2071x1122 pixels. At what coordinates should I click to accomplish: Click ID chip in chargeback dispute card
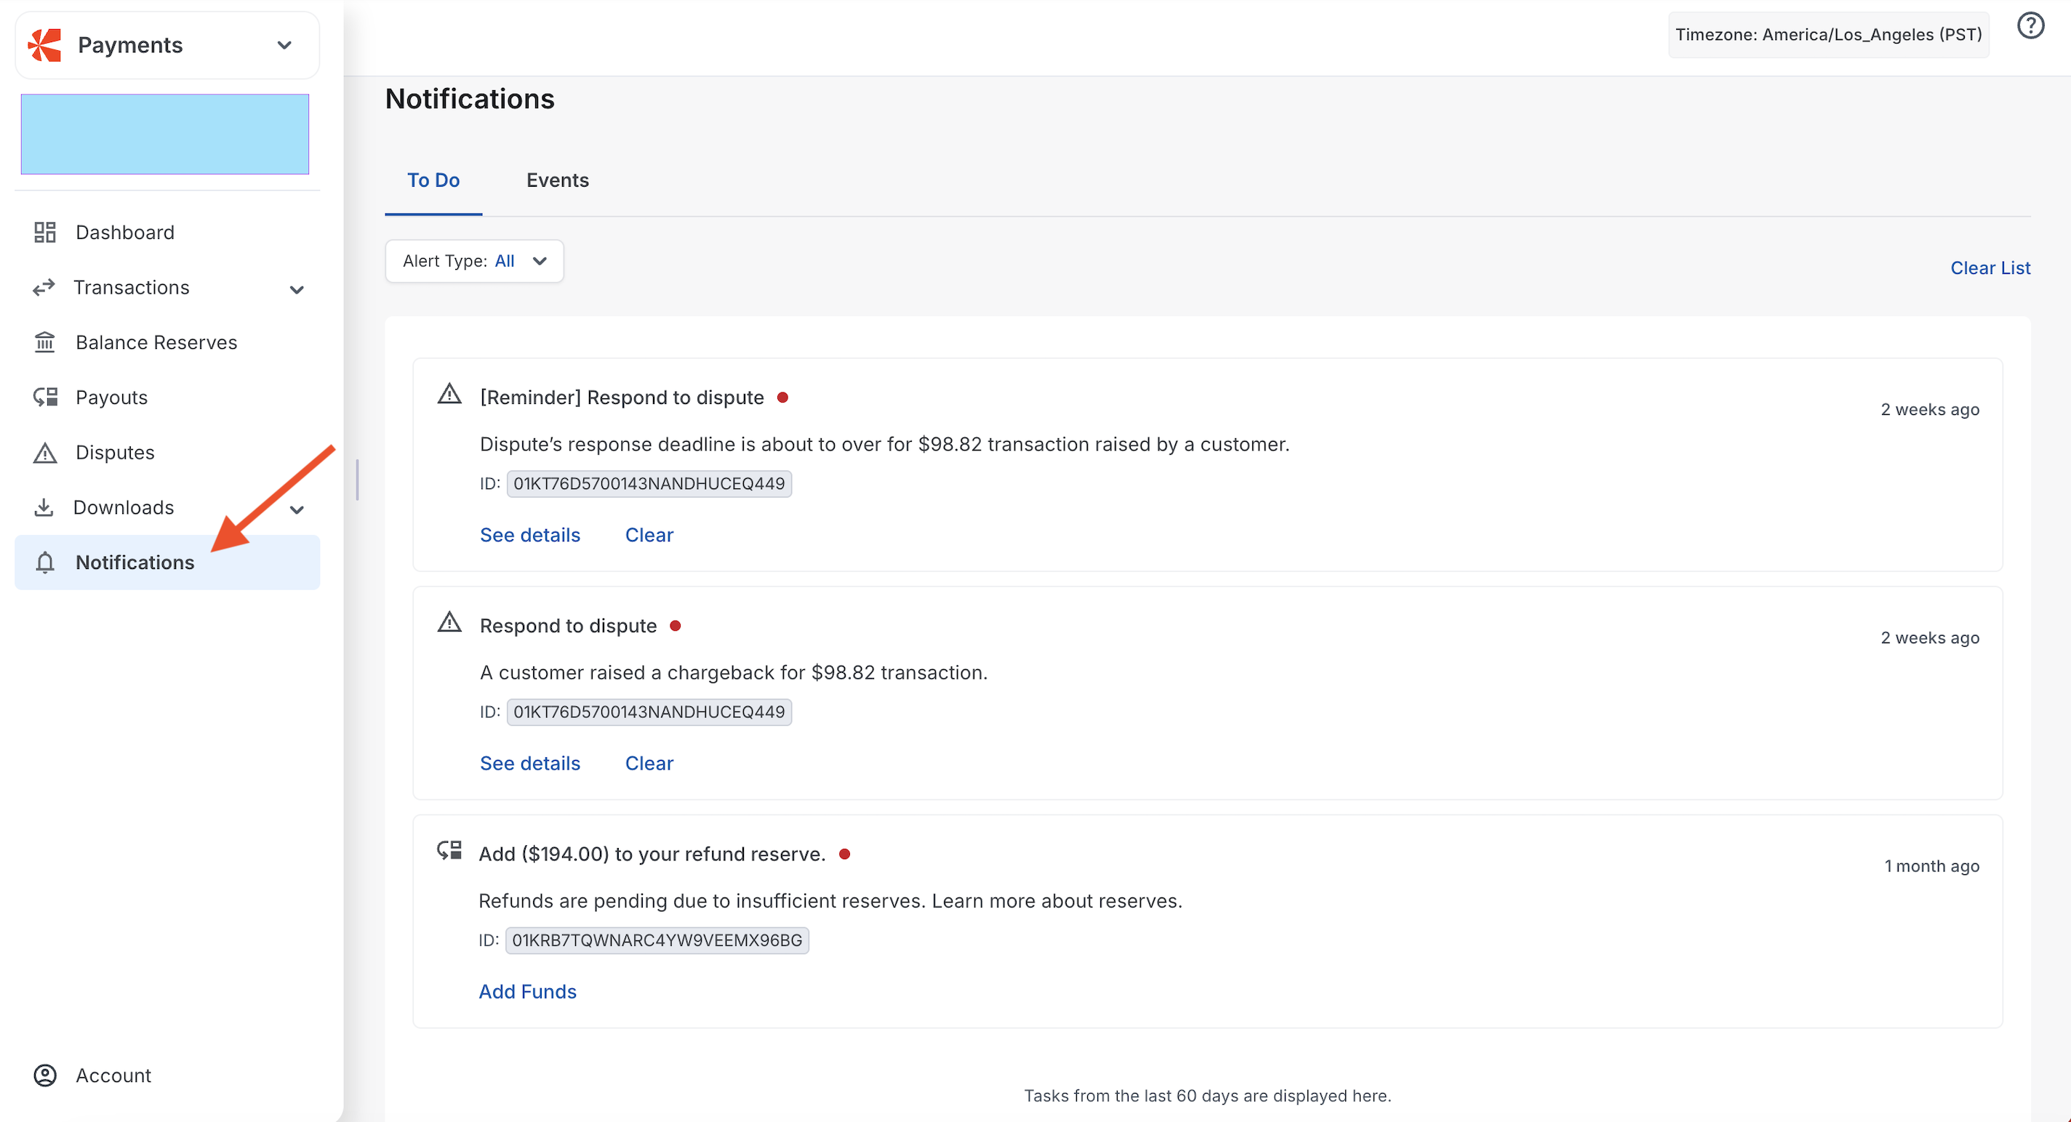click(649, 711)
